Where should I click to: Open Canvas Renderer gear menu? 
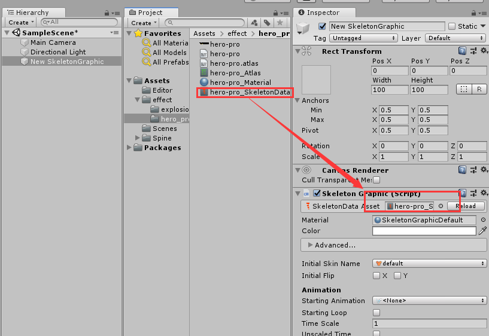pyautogui.click(x=484, y=170)
